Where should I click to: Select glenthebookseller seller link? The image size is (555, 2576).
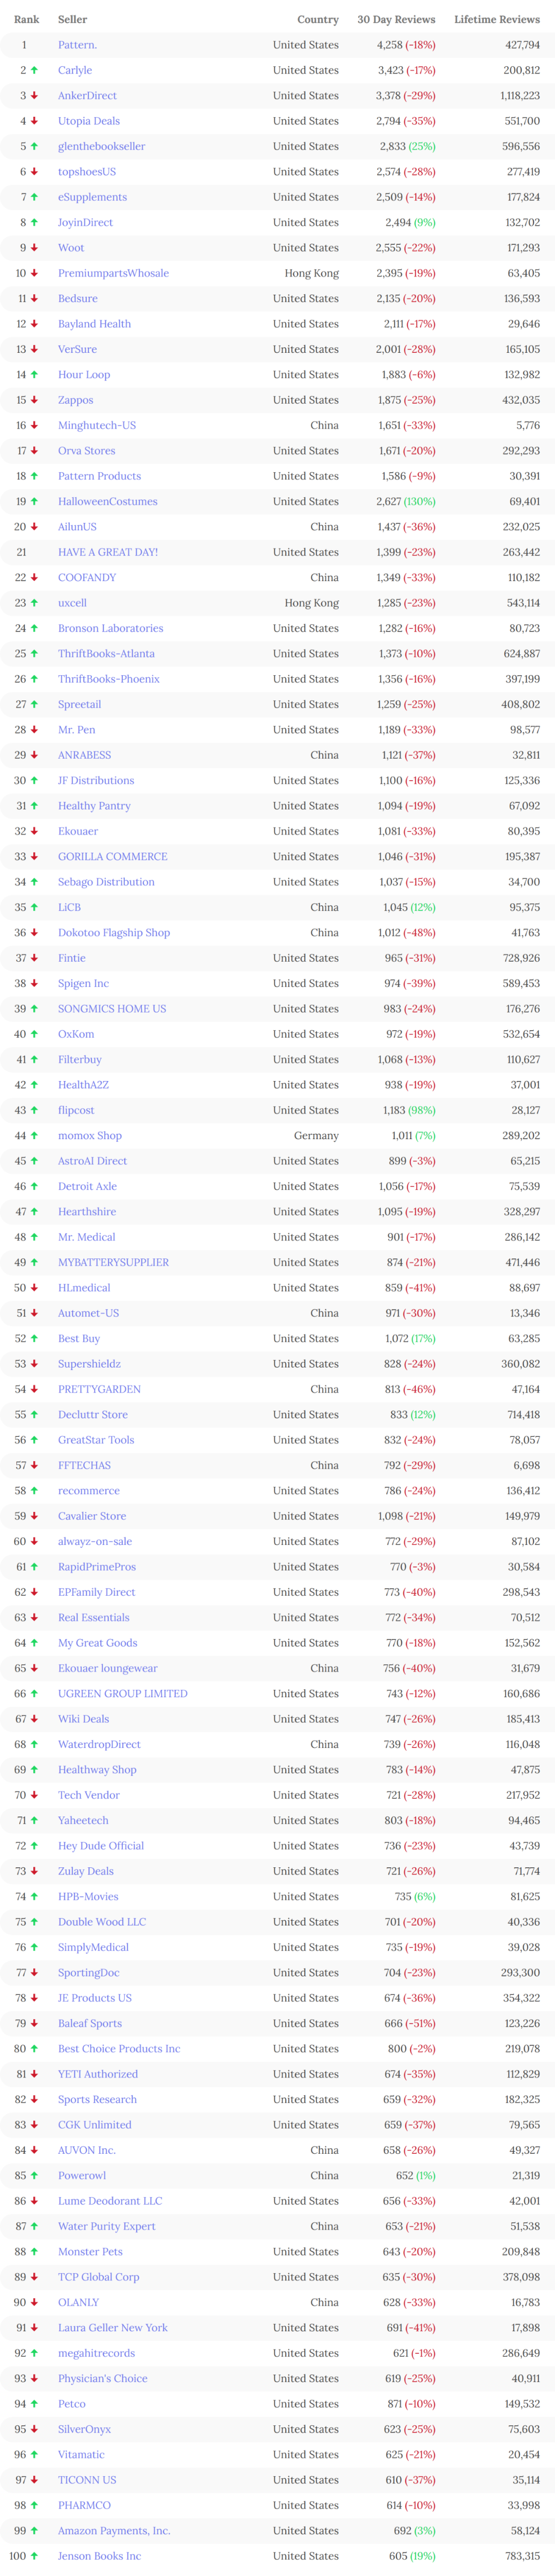click(x=101, y=146)
